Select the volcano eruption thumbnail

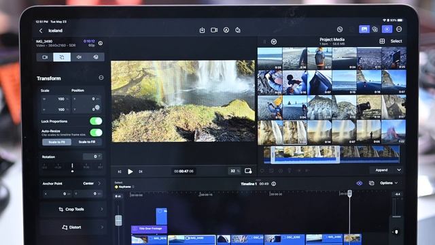tap(394, 132)
